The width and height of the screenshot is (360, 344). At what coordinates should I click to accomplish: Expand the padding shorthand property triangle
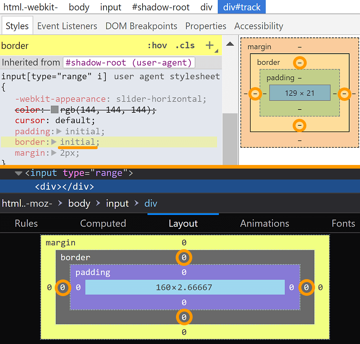tap(59, 131)
